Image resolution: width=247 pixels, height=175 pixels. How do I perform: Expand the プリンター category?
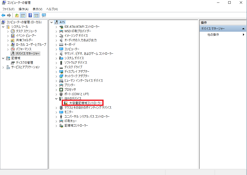click(x=56, y=85)
